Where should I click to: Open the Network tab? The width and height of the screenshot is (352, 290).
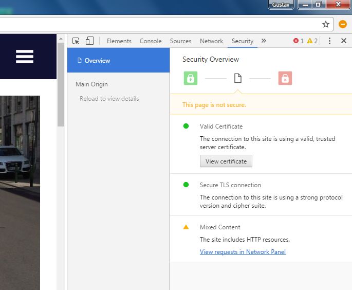pyautogui.click(x=211, y=41)
